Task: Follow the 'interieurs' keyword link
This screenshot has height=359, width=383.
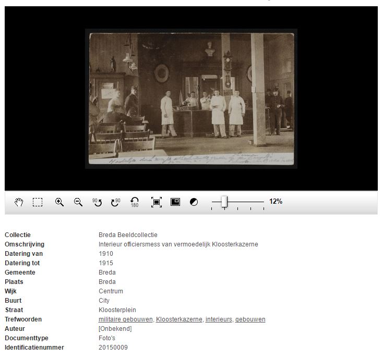Action: click(219, 319)
